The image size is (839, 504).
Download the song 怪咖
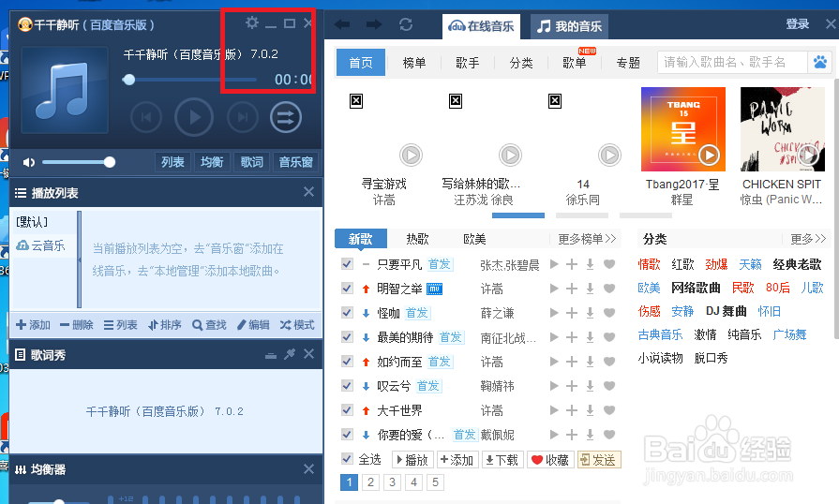pos(591,313)
